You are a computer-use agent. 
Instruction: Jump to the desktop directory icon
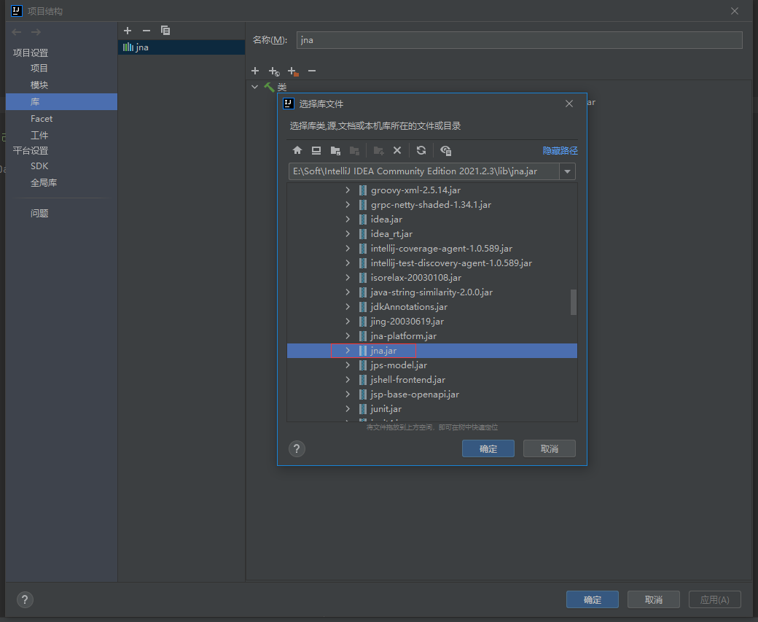click(x=316, y=150)
